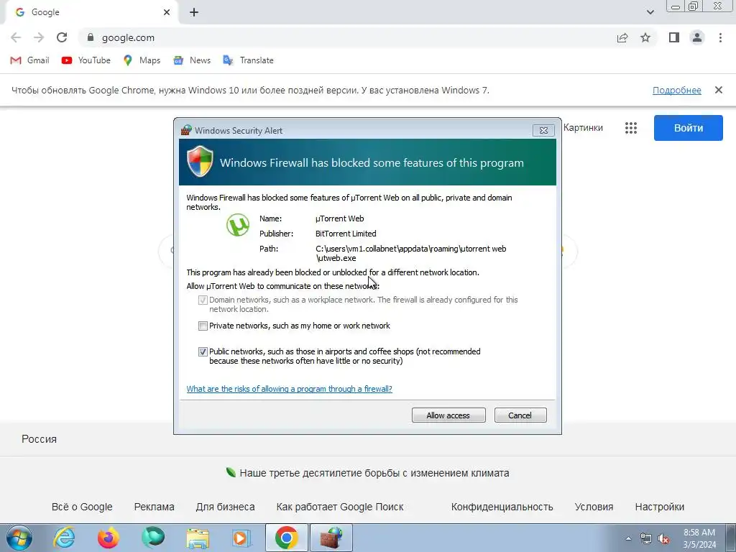Reload the Google page
This screenshot has width=736, height=552.
click(x=62, y=37)
